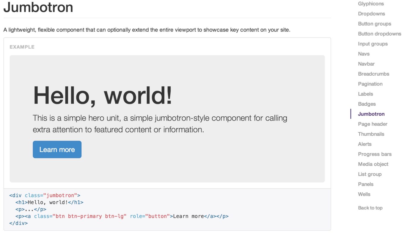This screenshot has height=233, width=406.
Task: Go to the Wells section
Action: (x=364, y=194)
